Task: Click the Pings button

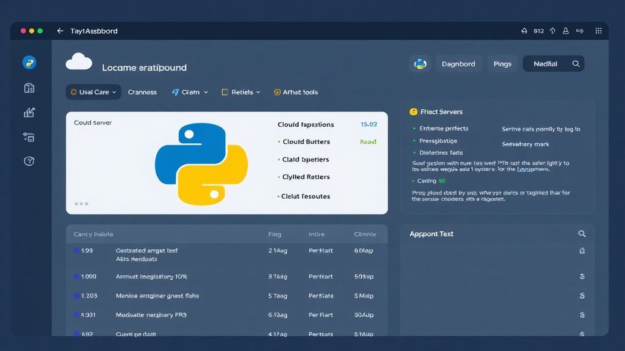Action: tap(502, 63)
